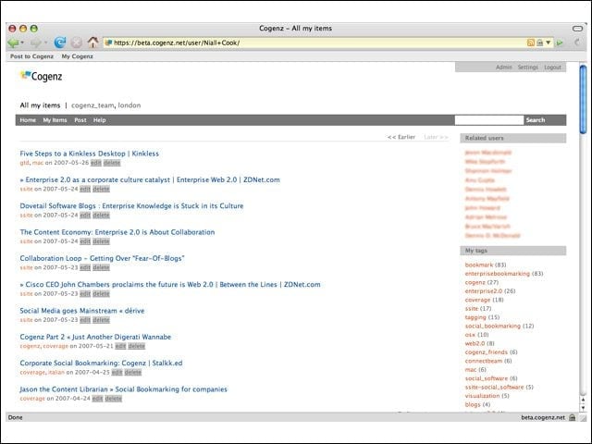Screen dimensions: 592x444
Task: Click the RSS feed icon in address bar
Action: [x=530, y=43]
